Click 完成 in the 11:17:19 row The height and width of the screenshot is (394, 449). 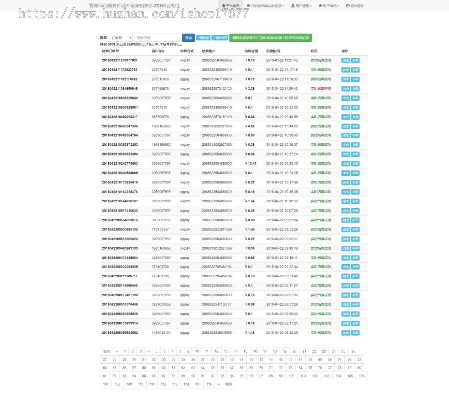pos(346,70)
